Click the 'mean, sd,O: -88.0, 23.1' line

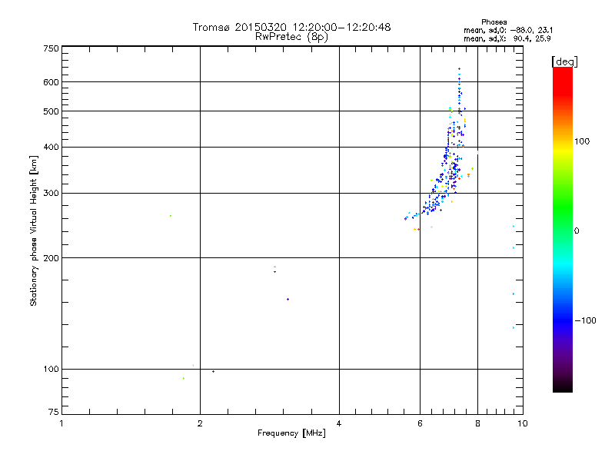pos(508,30)
